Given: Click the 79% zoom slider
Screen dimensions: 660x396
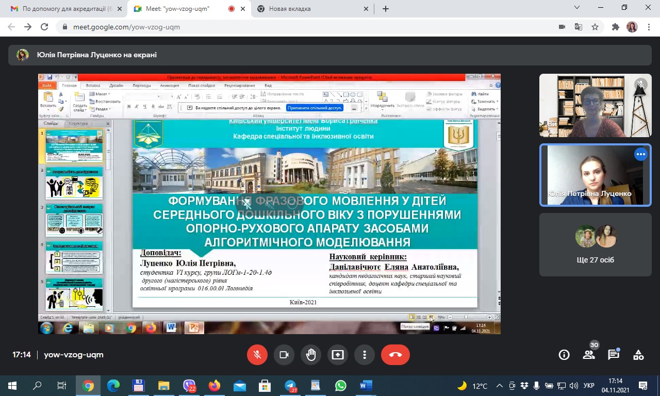Looking at the screenshot, I should pos(467,317).
